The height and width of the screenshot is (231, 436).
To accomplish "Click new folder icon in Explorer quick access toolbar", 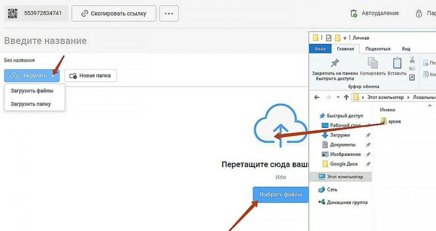I will 337,38.
